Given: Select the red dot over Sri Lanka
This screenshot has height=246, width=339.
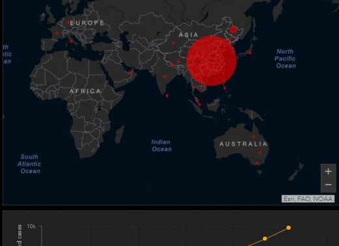Looking at the screenshot, I should (x=167, y=96).
